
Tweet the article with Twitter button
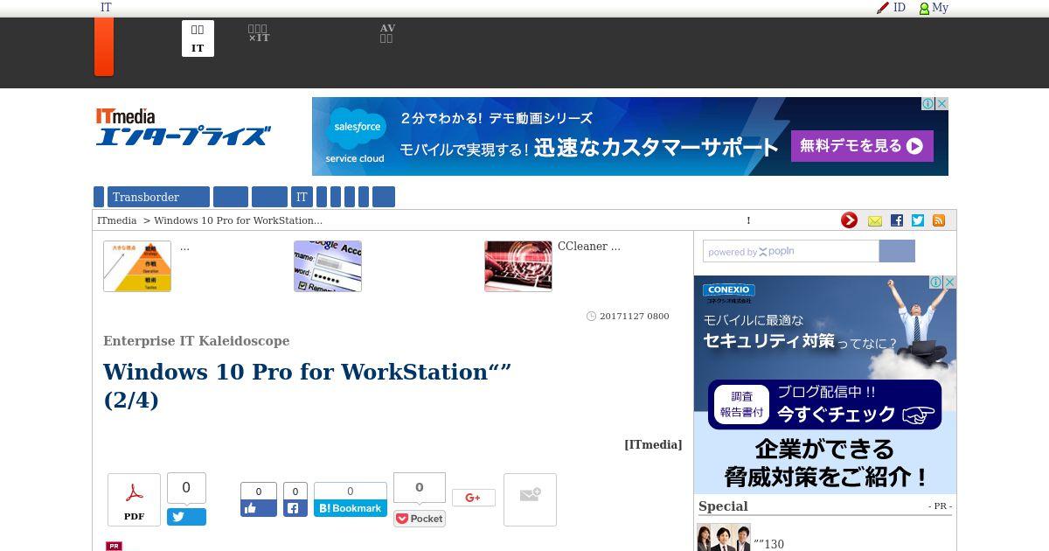pyautogui.click(x=186, y=517)
